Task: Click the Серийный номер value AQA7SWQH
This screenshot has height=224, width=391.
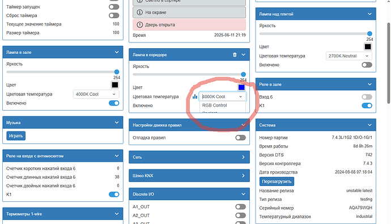Action: coord(360,208)
